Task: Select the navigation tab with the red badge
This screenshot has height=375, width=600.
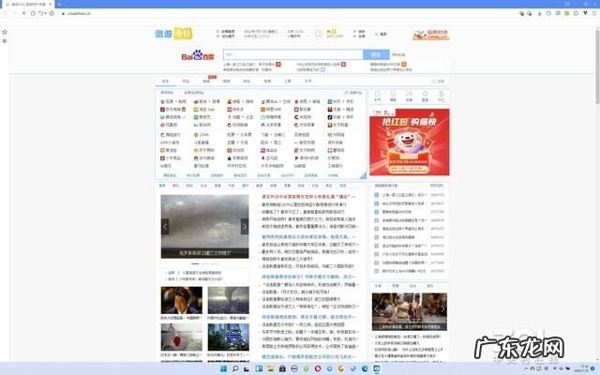Action: coord(206,81)
